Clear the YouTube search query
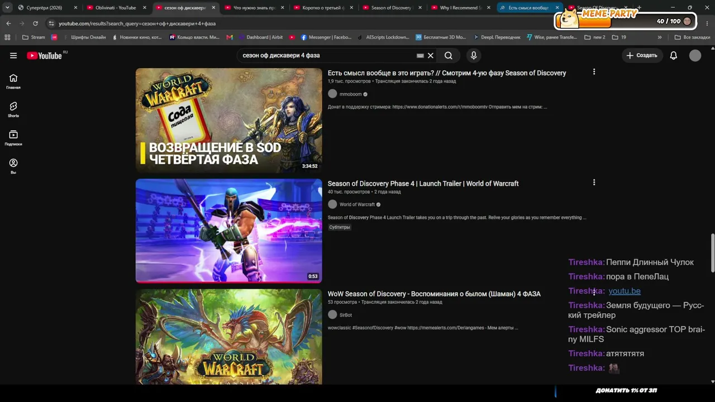 click(431, 55)
